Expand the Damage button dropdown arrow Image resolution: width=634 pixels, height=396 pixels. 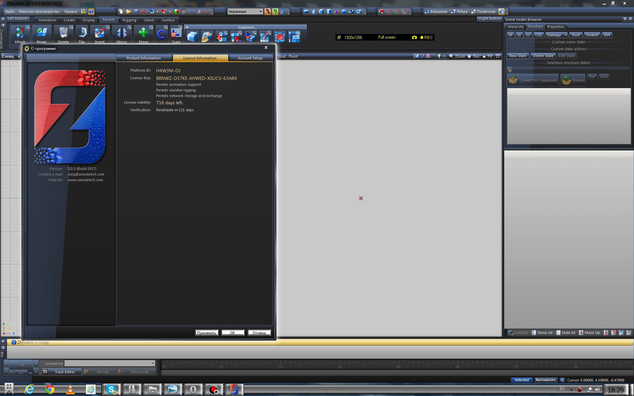tap(566, 35)
